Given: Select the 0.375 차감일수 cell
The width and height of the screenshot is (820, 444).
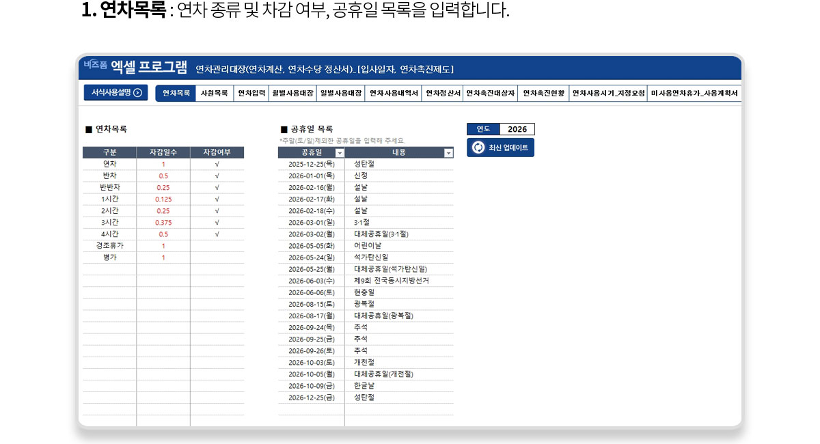Looking at the screenshot, I should coord(163,223).
